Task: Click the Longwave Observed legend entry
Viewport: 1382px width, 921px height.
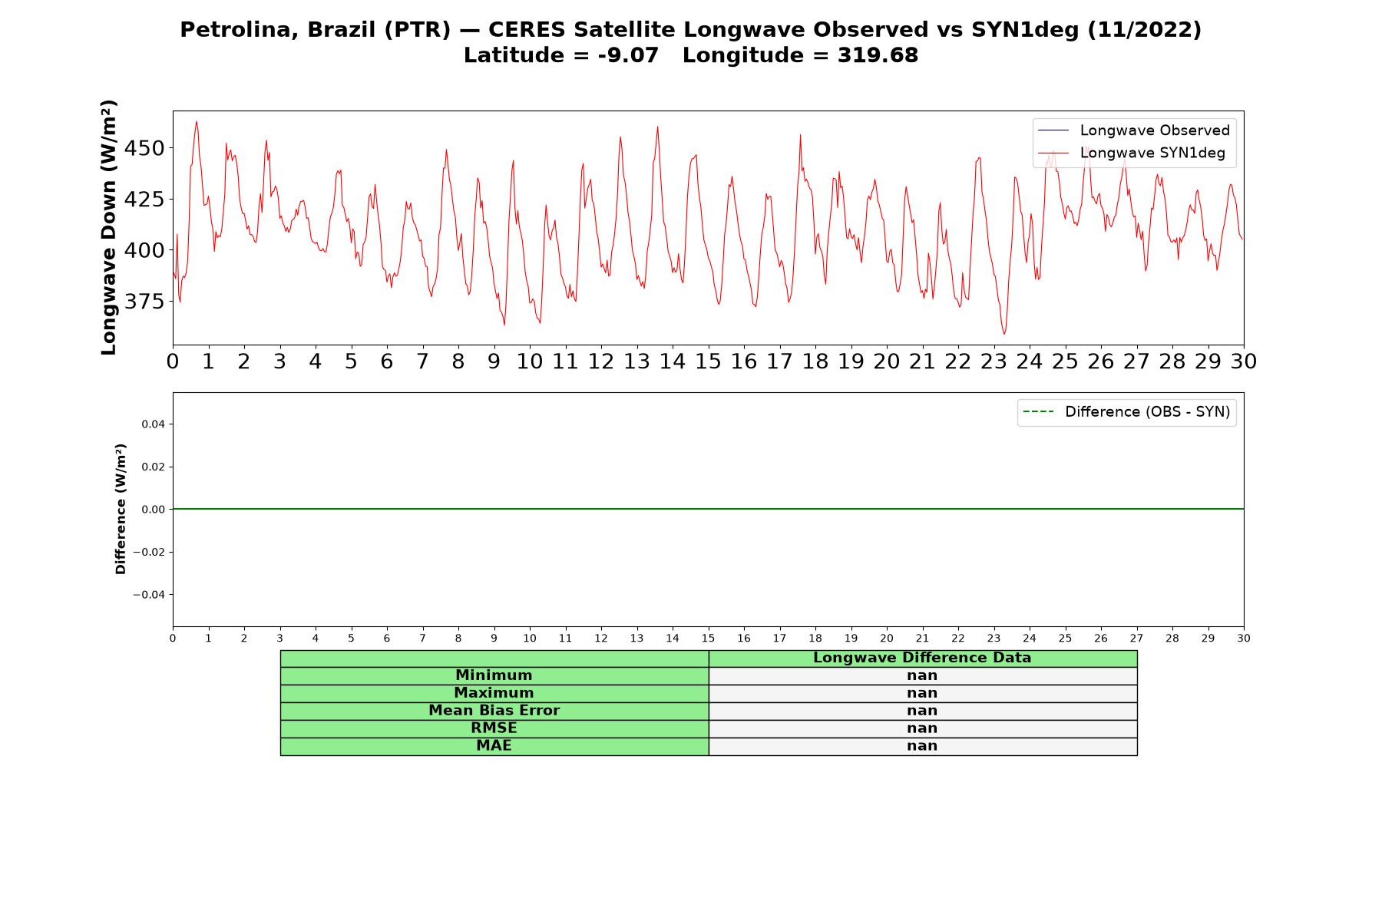Action: click(x=1134, y=130)
